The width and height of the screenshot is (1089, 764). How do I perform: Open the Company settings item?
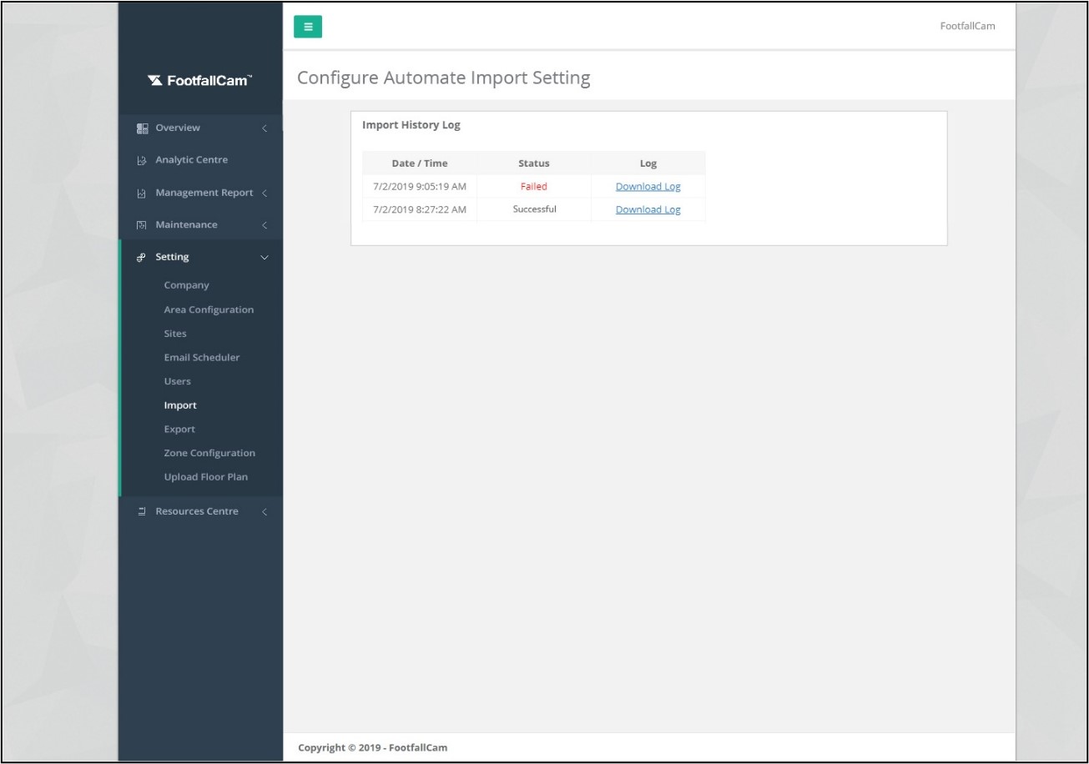[x=186, y=285]
